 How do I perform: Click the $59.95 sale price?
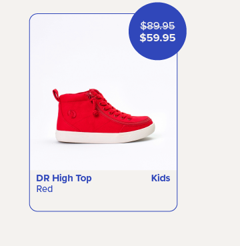(157, 37)
